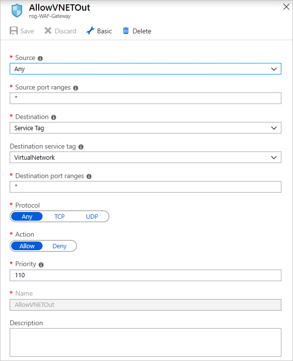
Task: Expand the Destination dropdown
Action: point(145,128)
